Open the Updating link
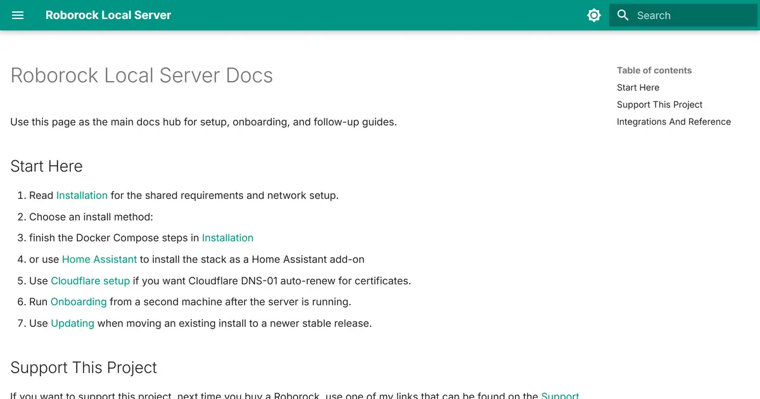 point(72,323)
